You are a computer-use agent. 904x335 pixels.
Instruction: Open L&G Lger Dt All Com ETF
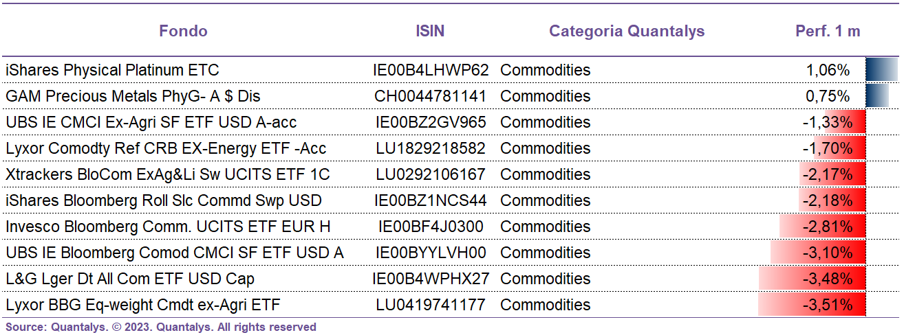pos(130,279)
